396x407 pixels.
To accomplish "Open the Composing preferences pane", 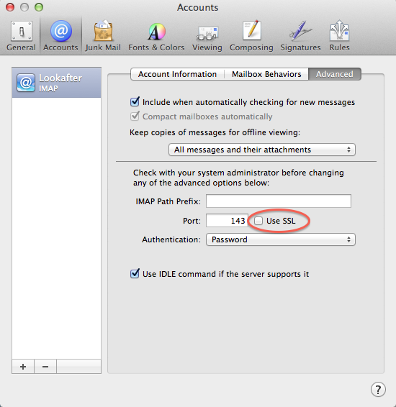I will (251, 35).
